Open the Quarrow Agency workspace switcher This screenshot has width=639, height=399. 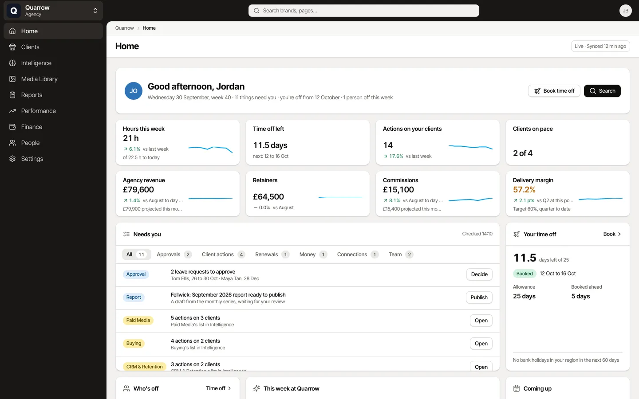click(53, 11)
